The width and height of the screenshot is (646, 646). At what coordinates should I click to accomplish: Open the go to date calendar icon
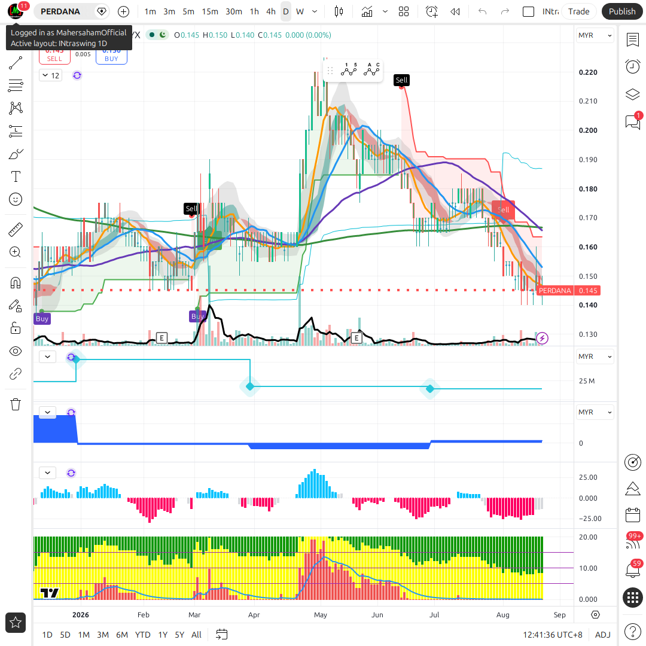pos(222,635)
